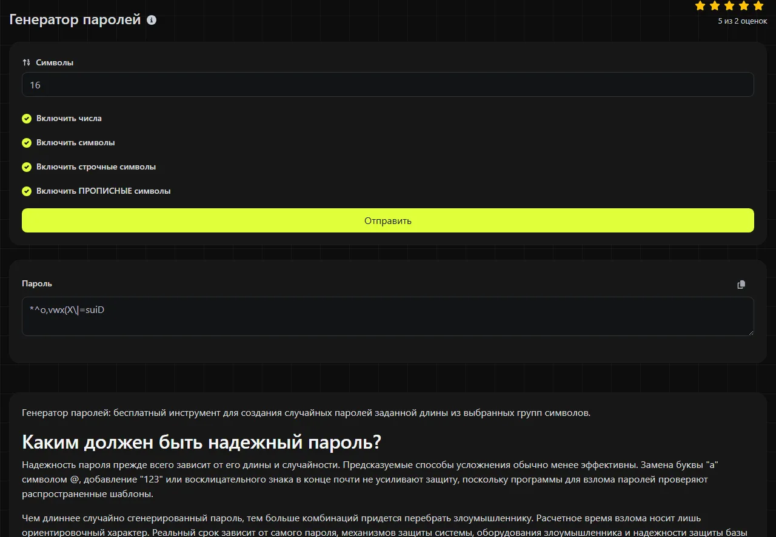
Task: Click the third rating star
Action: coord(729,6)
